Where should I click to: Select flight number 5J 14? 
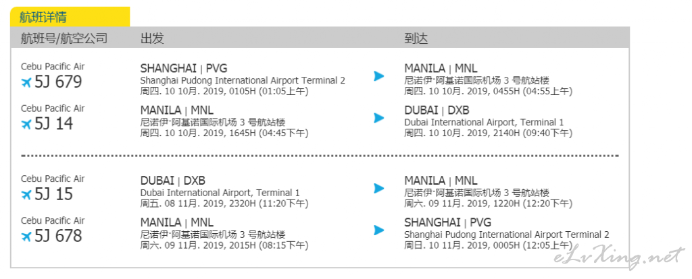click(53, 123)
